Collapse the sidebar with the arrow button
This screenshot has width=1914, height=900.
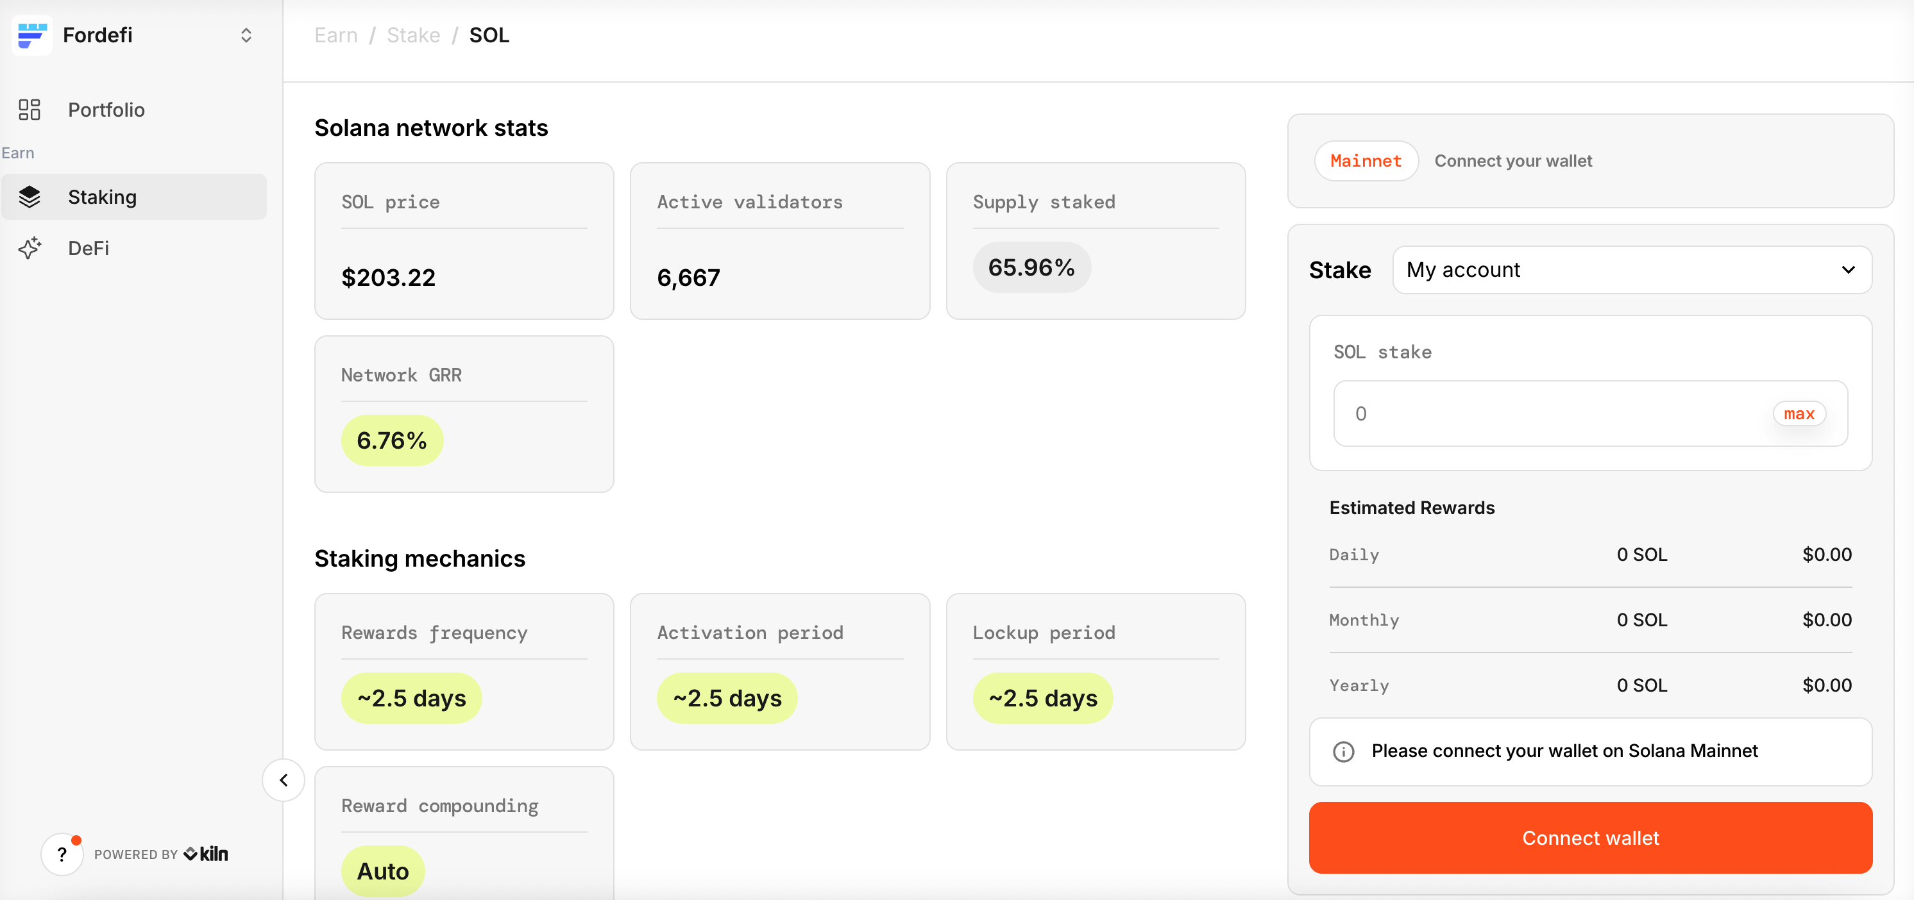tap(283, 779)
